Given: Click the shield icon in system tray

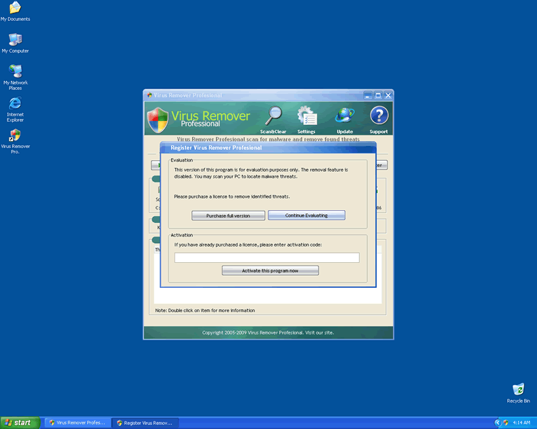Looking at the screenshot, I should [505, 423].
